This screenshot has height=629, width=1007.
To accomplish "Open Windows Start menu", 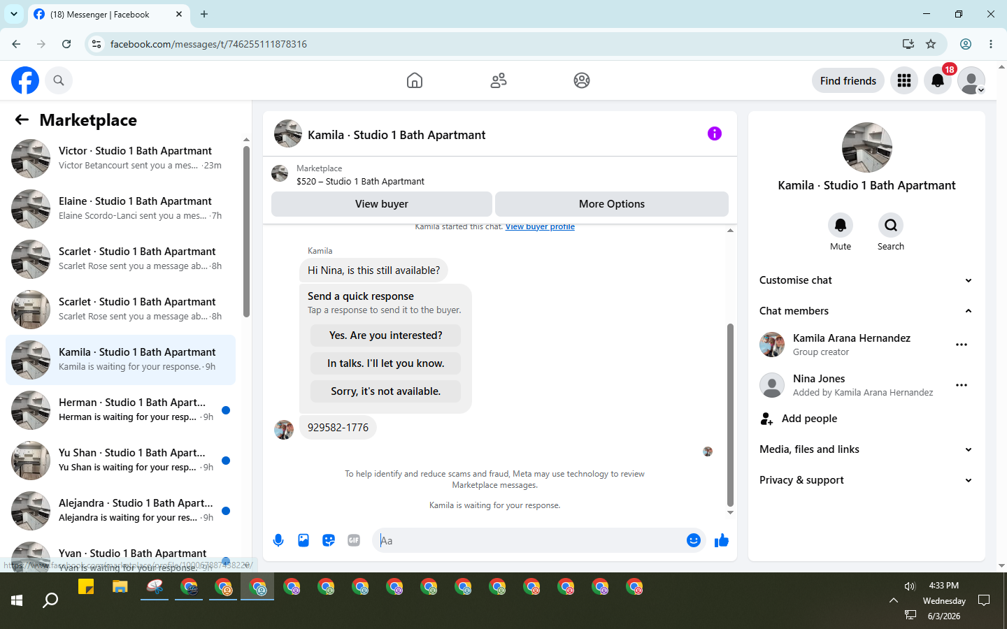I will tap(17, 600).
